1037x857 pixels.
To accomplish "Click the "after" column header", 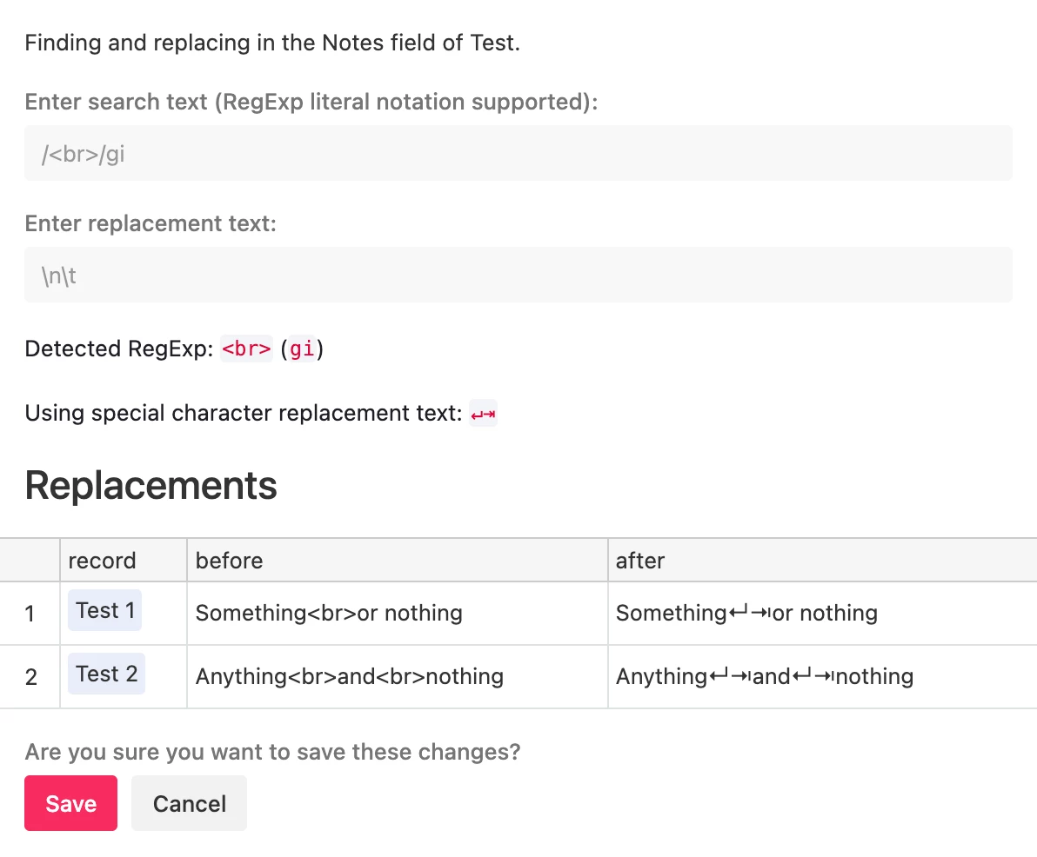I will pos(640,561).
